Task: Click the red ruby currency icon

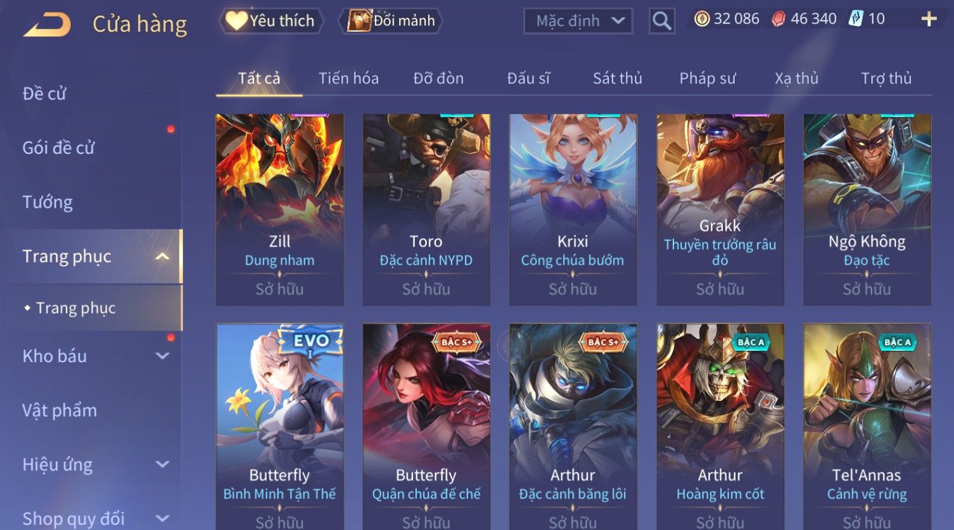Action: 779,19
